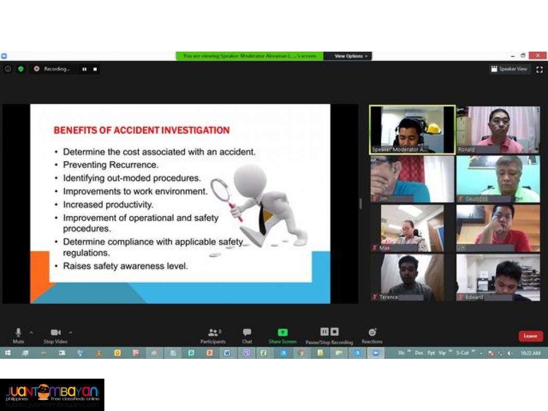Toggle Speaker View layout

click(509, 68)
